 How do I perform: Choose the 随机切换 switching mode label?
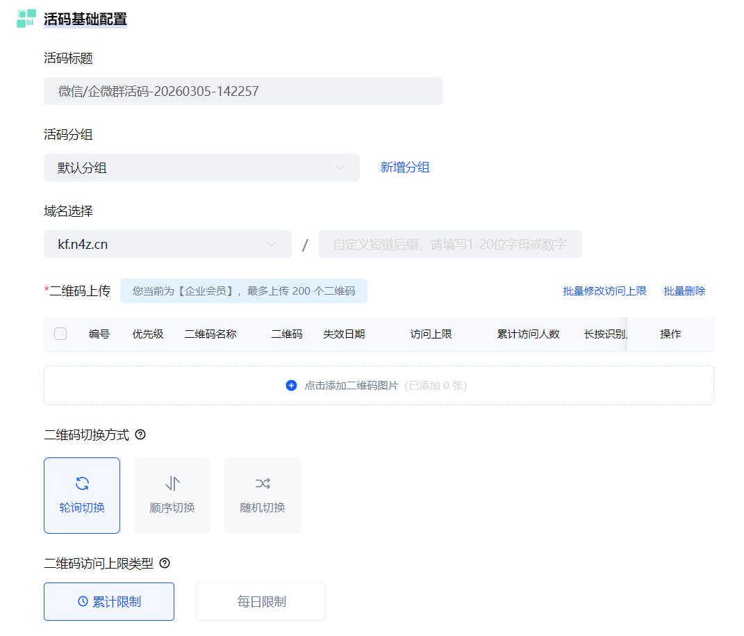click(263, 507)
